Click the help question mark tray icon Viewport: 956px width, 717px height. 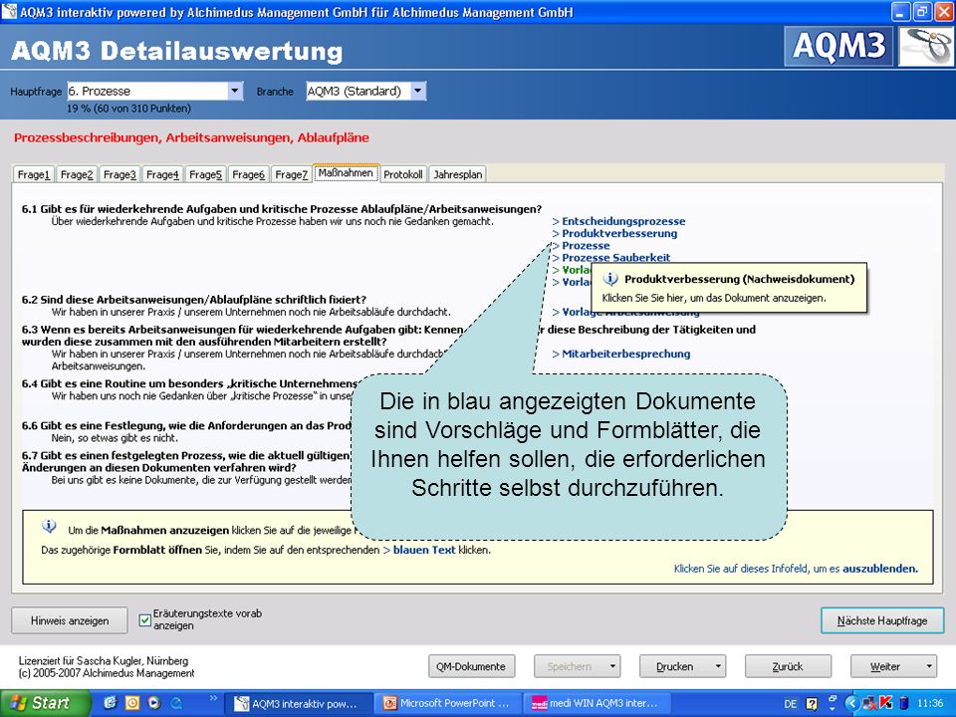point(812,704)
